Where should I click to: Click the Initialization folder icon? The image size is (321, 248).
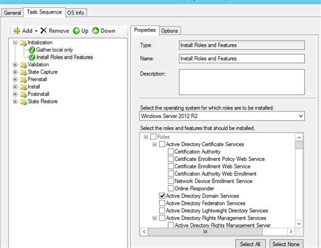point(24,43)
